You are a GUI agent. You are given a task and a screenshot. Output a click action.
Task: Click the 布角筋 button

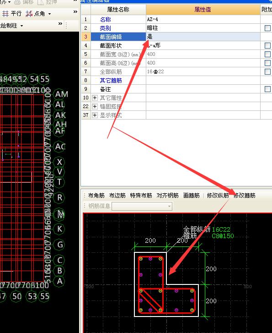click(x=96, y=196)
